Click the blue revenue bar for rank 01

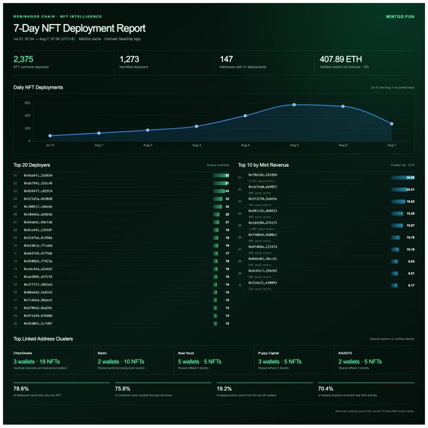pyautogui.click(x=403, y=177)
